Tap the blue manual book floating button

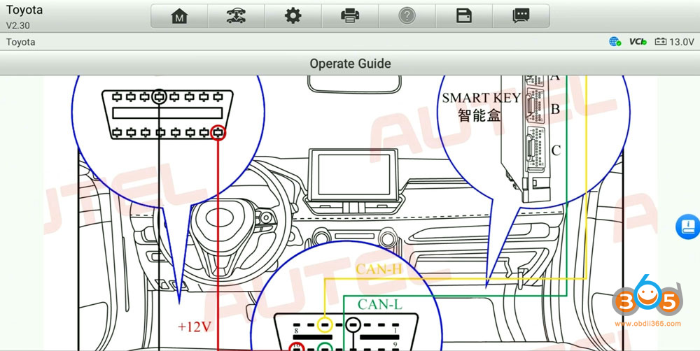[x=688, y=227]
